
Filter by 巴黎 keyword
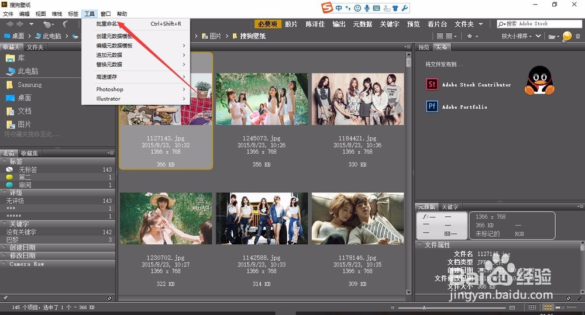tap(58, 240)
